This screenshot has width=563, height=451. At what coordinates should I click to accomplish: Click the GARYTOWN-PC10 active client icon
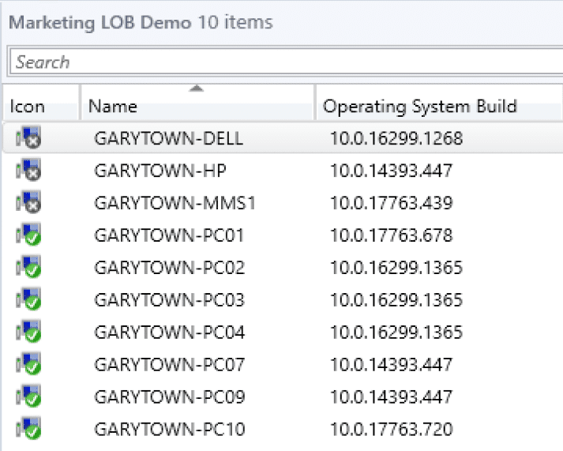(28, 430)
